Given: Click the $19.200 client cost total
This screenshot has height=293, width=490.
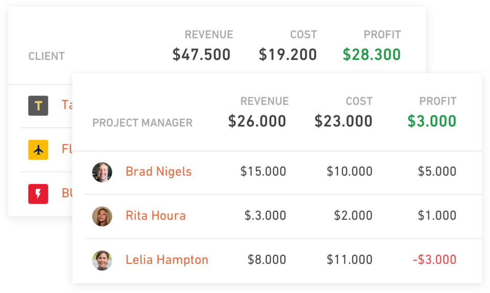Looking at the screenshot, I should [288, 55].
